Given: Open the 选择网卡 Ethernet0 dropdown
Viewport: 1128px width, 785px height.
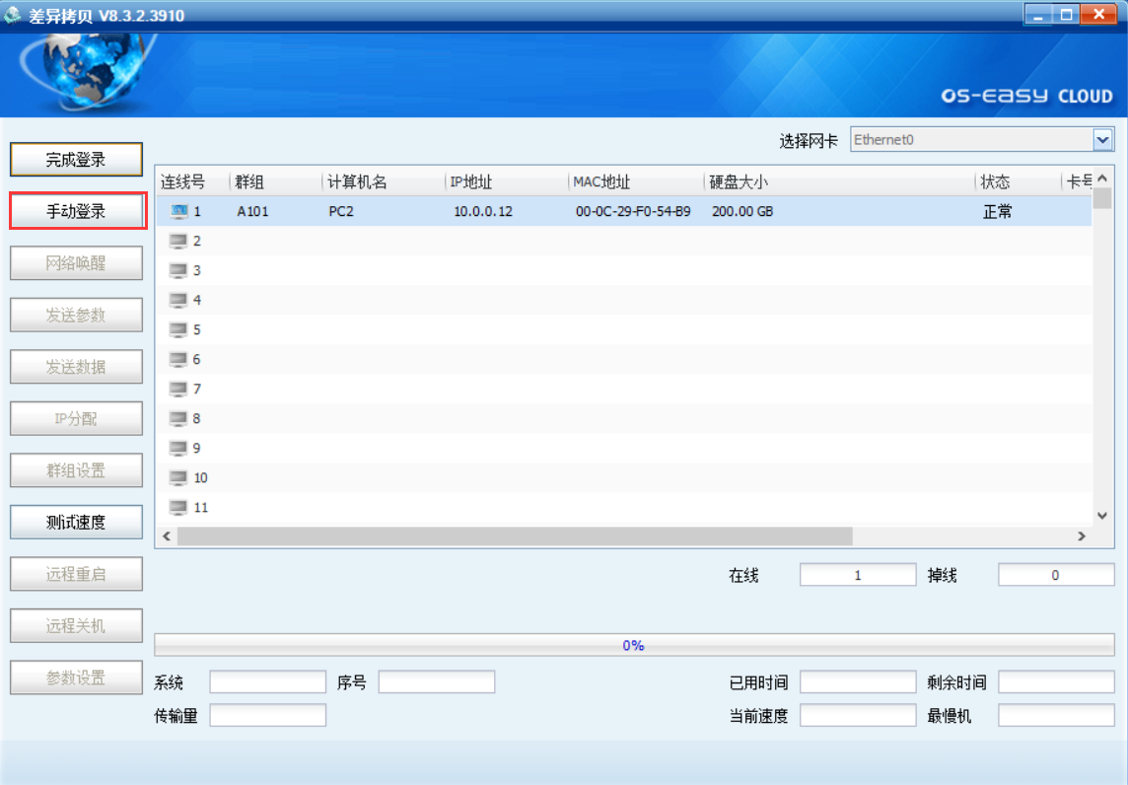Looking at the screenshot, I should 1102,140.
